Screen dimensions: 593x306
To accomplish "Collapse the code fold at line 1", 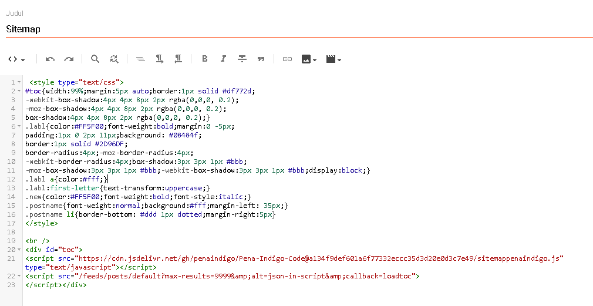I will (x=19, y=82).
